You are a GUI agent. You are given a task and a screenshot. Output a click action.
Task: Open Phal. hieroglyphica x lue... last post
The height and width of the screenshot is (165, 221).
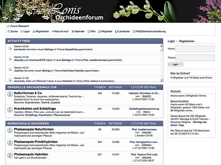(x=144, y=142)
